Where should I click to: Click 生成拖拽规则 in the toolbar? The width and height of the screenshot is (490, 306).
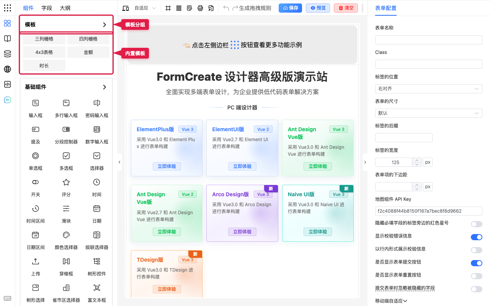coord(255,8)
